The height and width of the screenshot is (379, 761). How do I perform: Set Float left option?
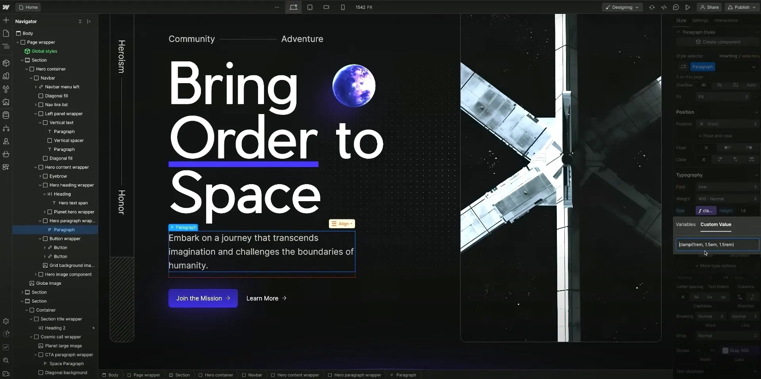pyautogui.click(x=727, y=148)
